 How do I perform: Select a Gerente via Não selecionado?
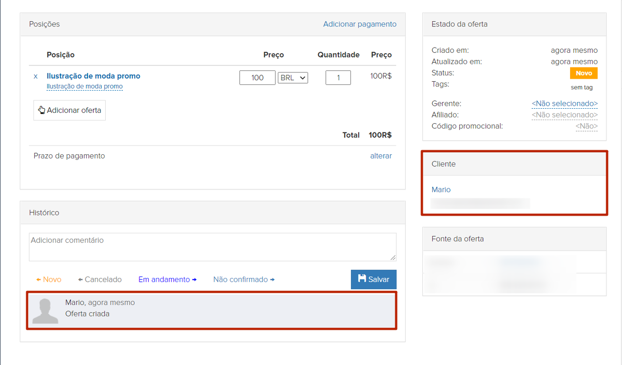(x=564, y=104)
